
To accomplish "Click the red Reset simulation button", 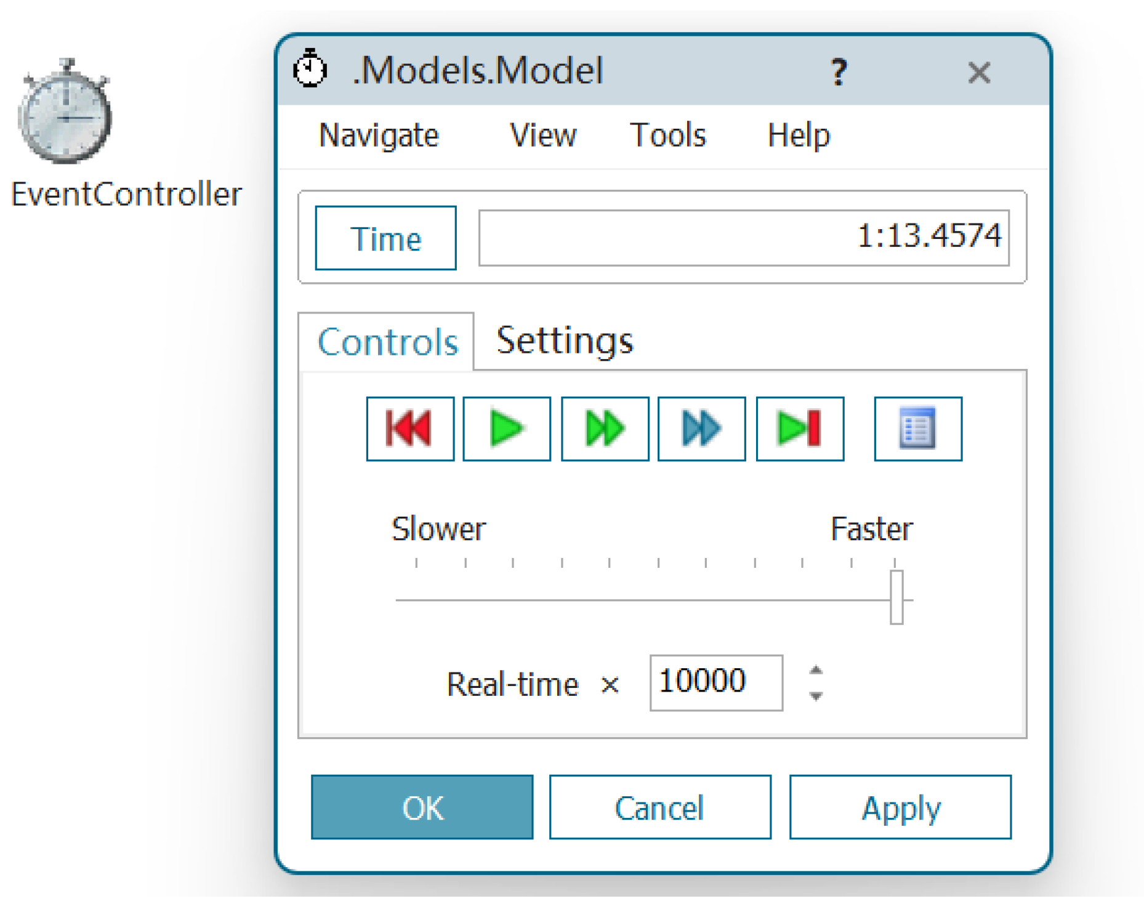I will 409,429.
